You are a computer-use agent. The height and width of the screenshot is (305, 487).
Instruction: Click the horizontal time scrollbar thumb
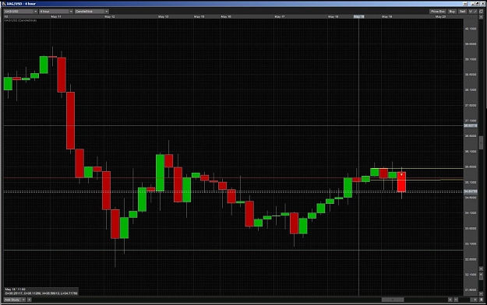point(393,300)
